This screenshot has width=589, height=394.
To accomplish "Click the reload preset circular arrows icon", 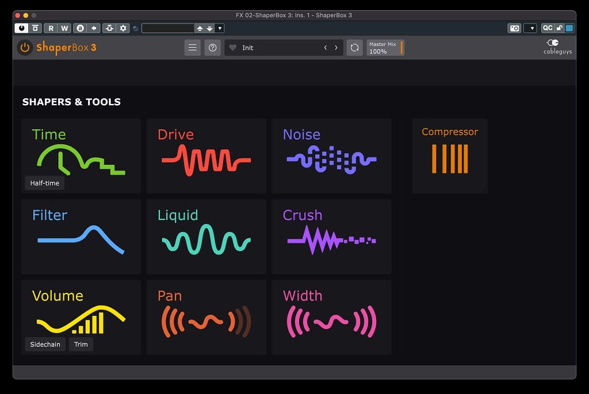I will coord(354,48).
